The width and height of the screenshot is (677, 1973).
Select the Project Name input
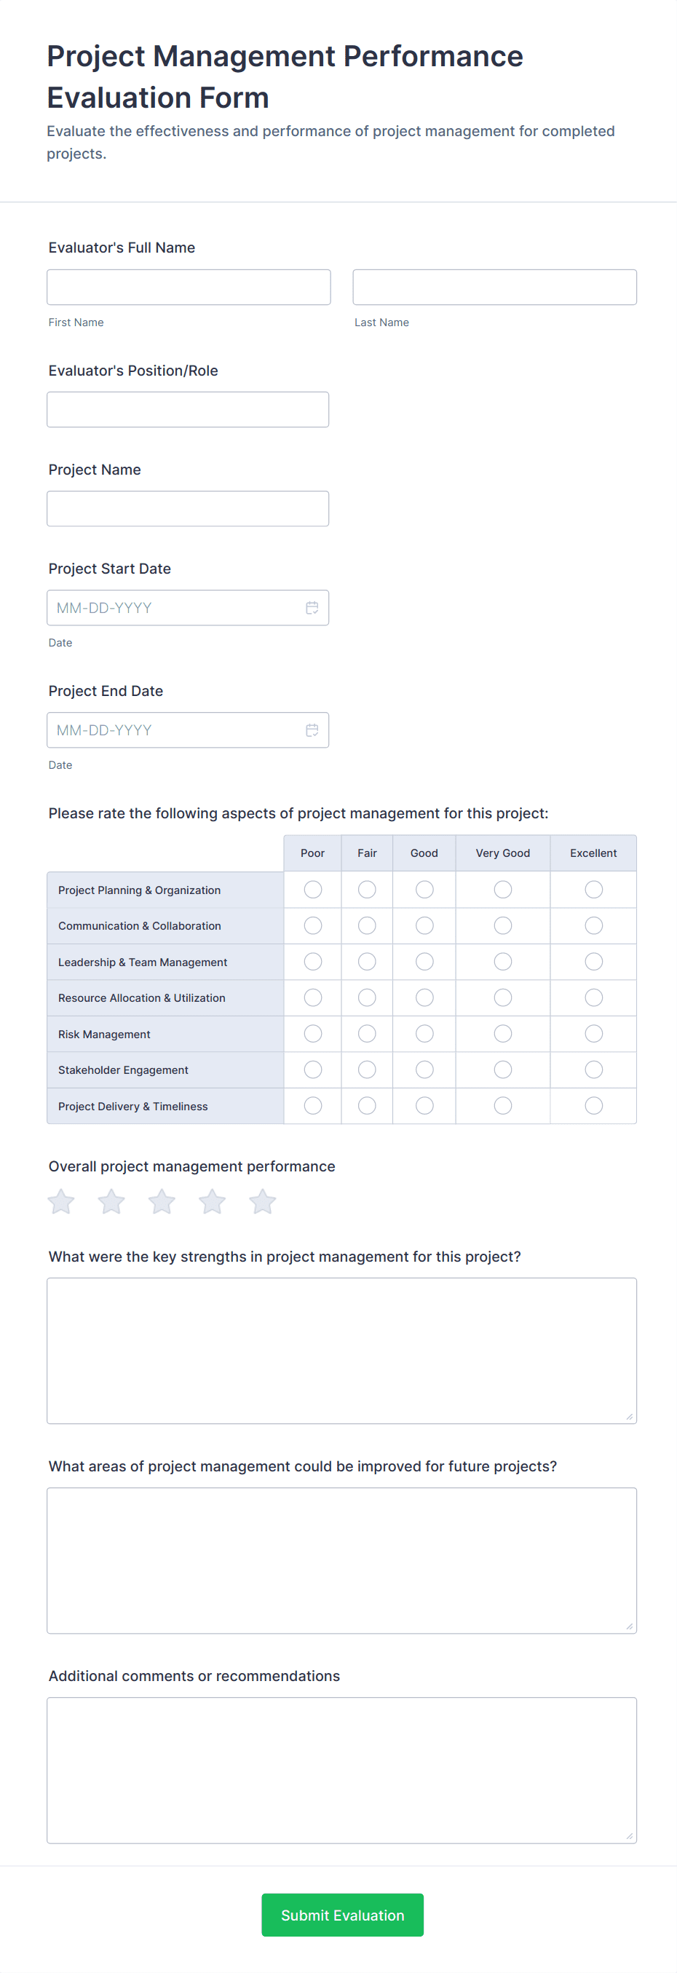coord(188,509)
